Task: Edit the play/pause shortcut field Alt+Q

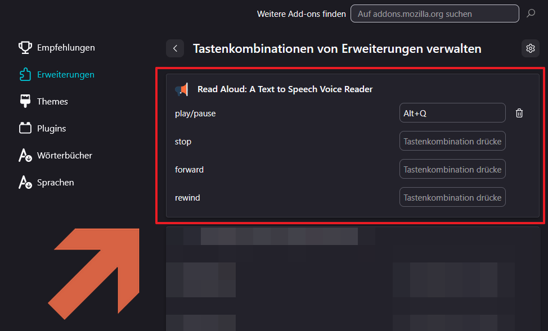Action: [x=452, y=113]
